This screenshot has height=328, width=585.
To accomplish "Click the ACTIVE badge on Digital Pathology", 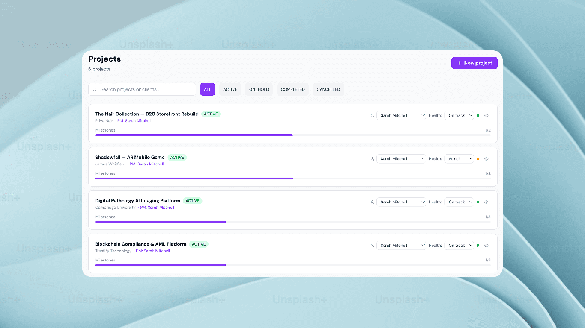I will (192, 201).
